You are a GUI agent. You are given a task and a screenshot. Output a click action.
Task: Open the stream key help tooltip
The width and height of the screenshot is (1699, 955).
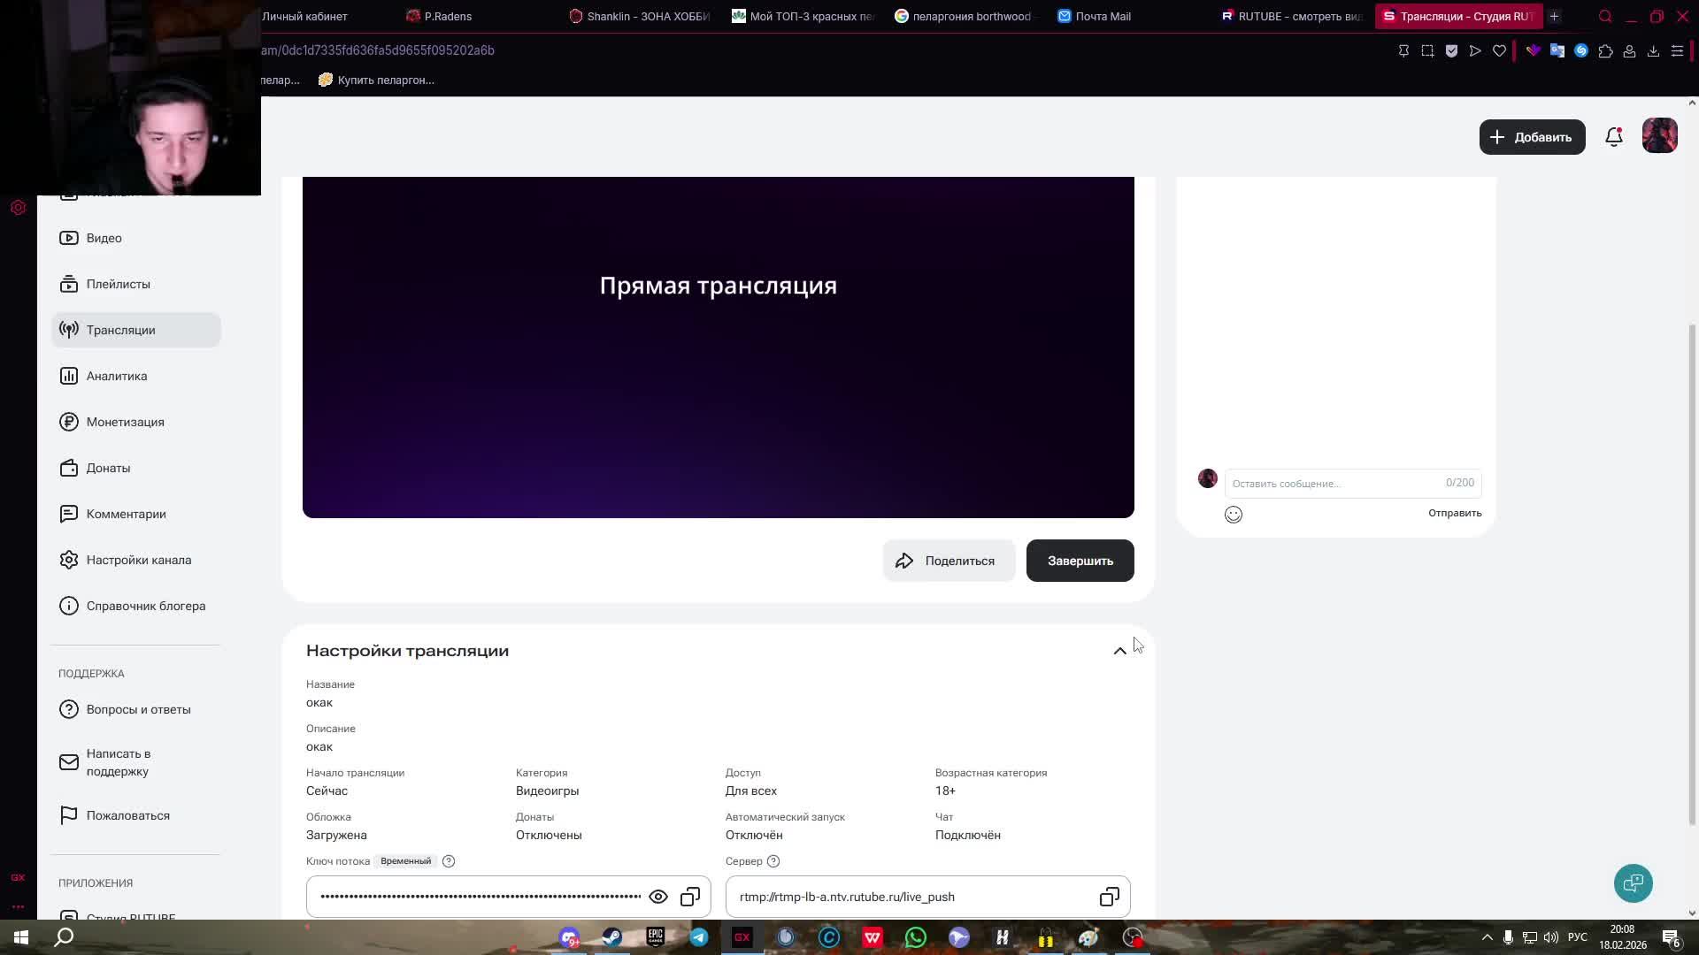449,860
